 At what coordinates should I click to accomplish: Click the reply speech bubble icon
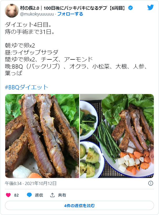[29, 195]
